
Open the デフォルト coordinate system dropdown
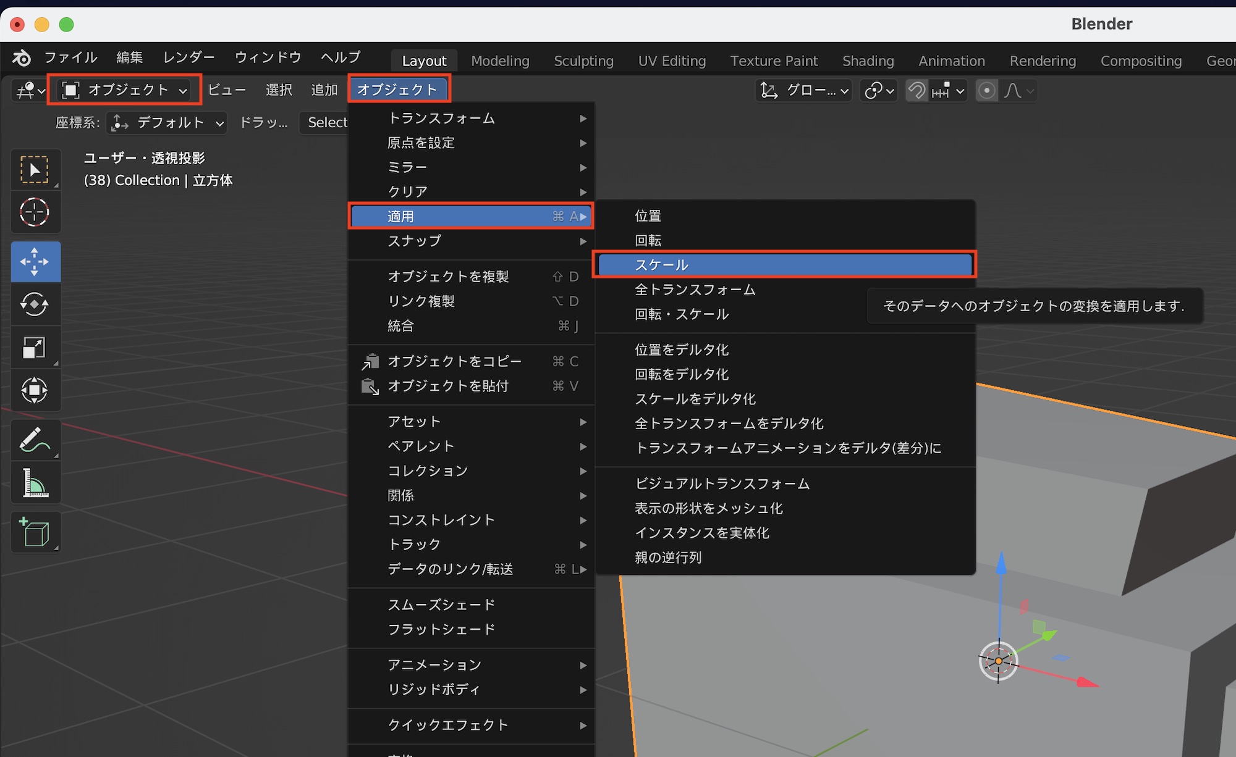[167, 123]
